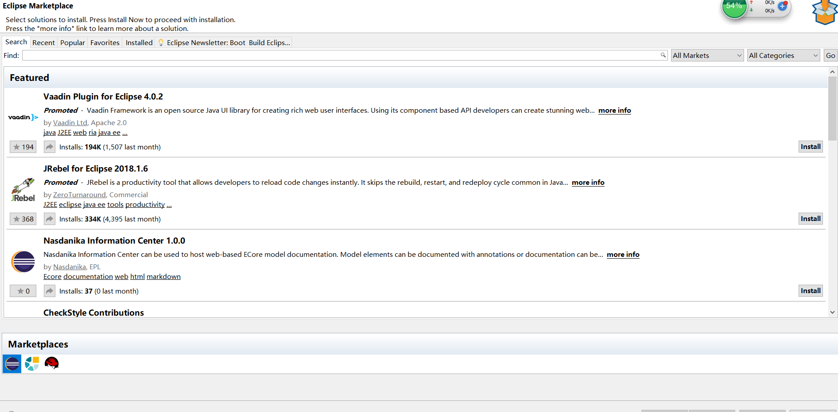838x412 pixels.
Task: Expand more tags under Vaadin ellipsis
Action: (x=125, y=133)
